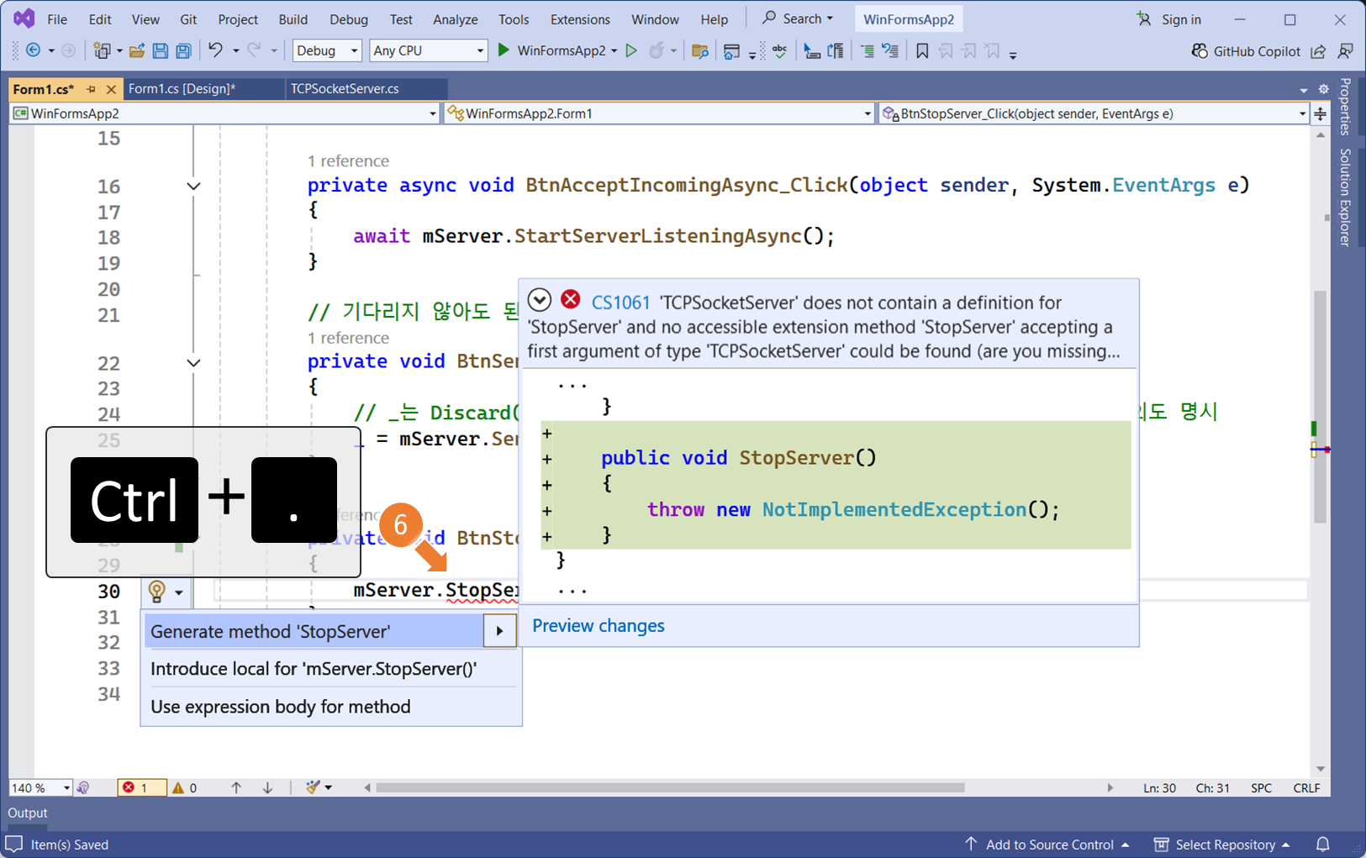
Task: Click the Sign in button
Action: 1169,19
